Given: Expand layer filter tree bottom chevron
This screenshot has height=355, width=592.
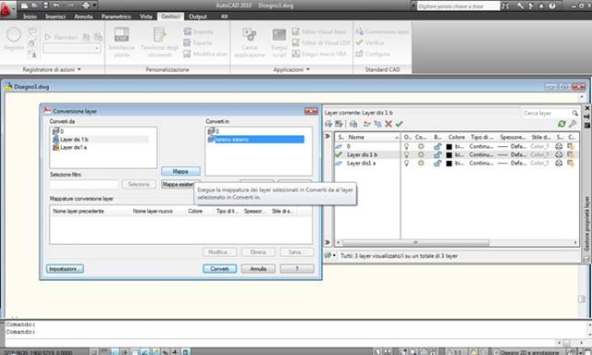Looking at the screenshot, I should pos(327,242).
